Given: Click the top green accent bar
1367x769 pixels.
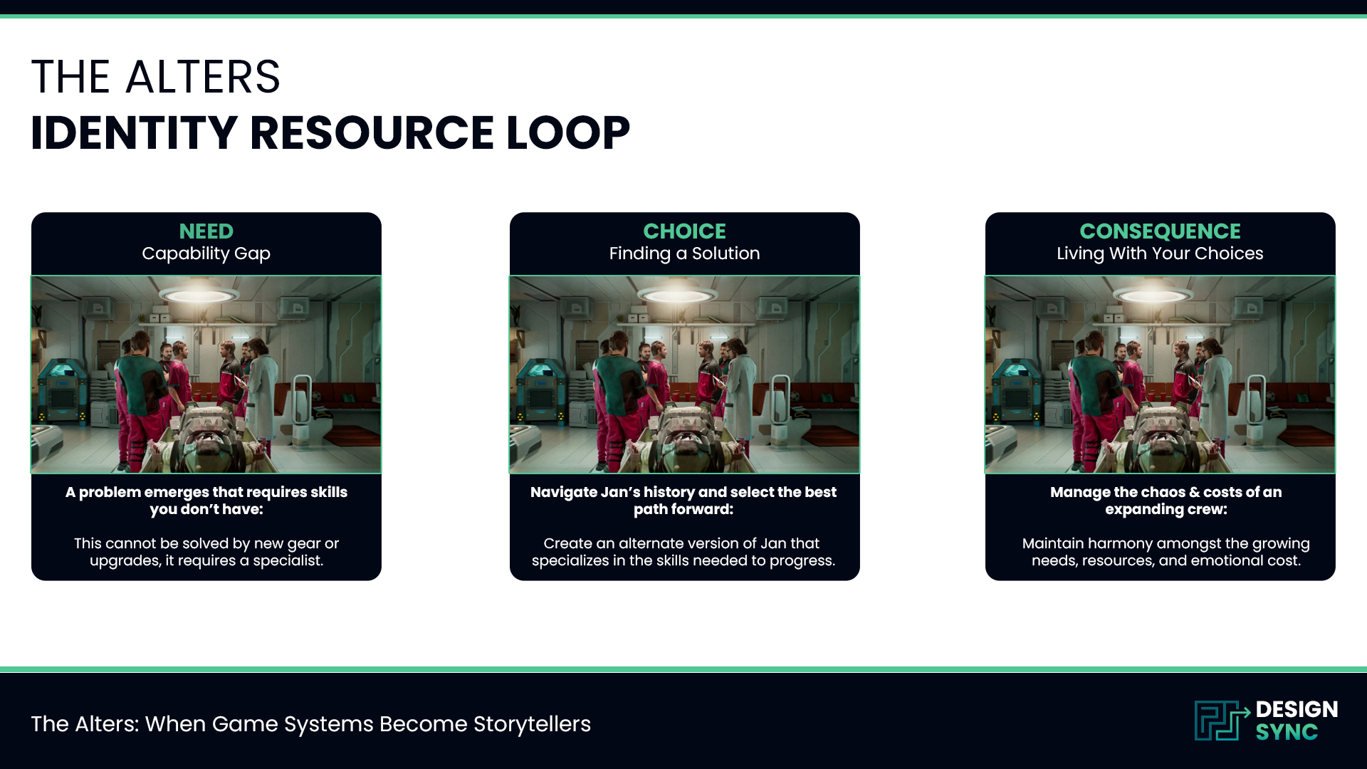Looking at the screenshot, I should (683, 16).
